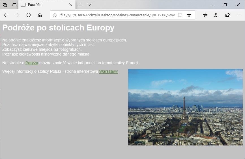Share this page
The height and width of the screenshot is (159, 245).
pyautogui.click(x=227, y=15)
